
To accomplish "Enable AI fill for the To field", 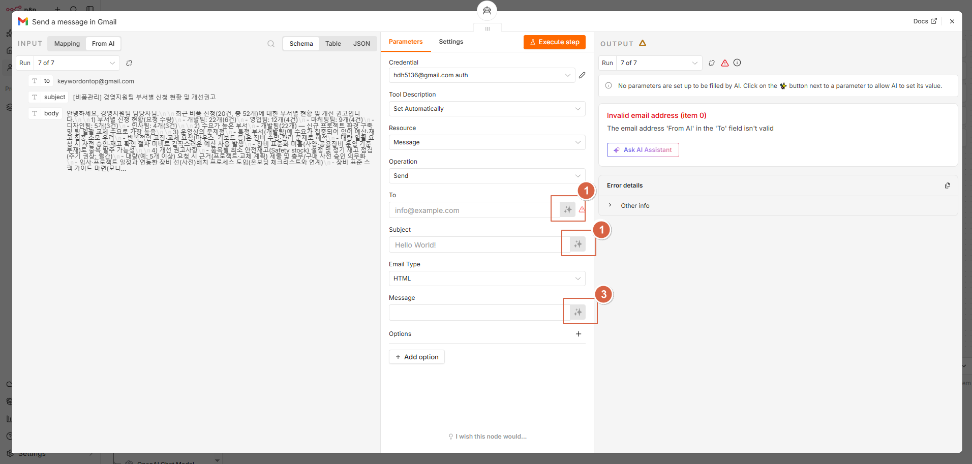I will coord(567,209).
